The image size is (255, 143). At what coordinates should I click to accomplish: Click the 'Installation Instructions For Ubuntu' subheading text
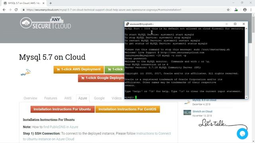pos(49,120)
